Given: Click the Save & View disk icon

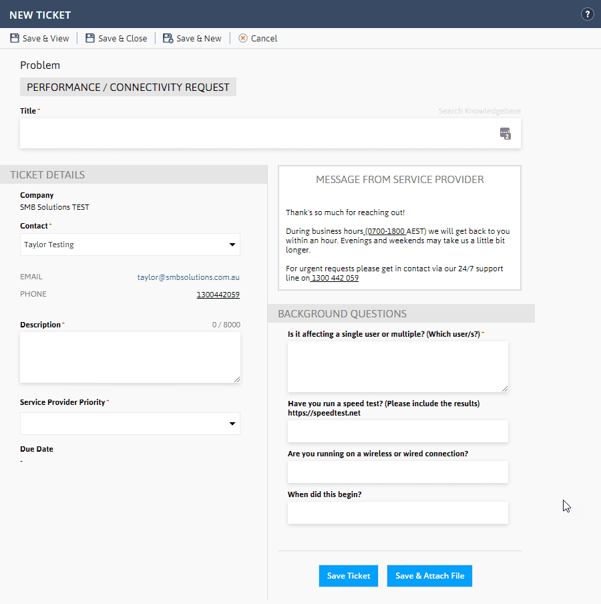Looking at the screenshot, I should pyautogui.click(x=15, y=38).
